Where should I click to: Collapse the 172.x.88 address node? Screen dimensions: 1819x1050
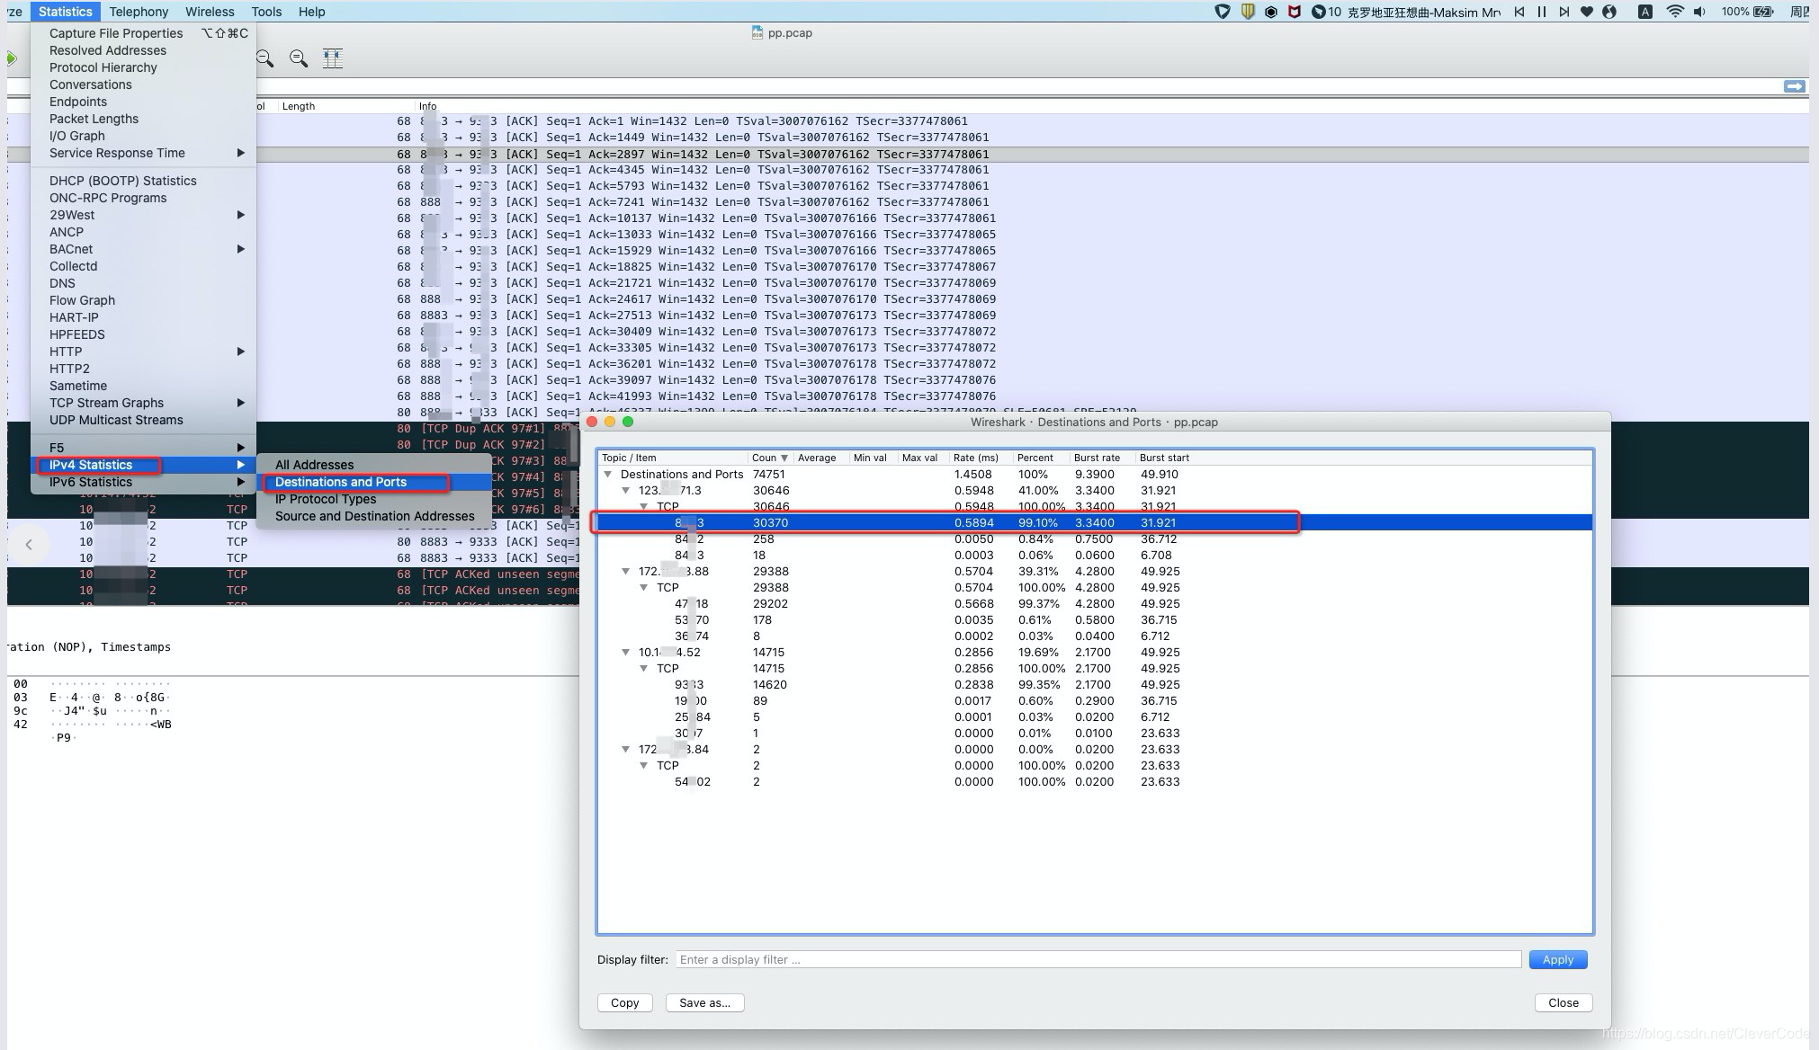626,571
